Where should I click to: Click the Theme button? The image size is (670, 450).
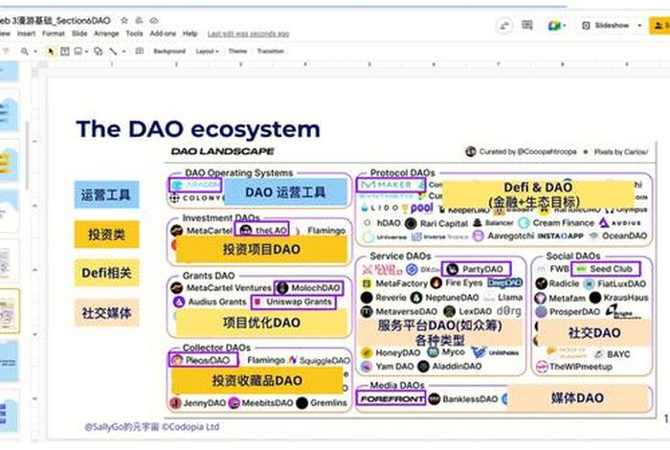pyautogui.click(x=237, y=52)
